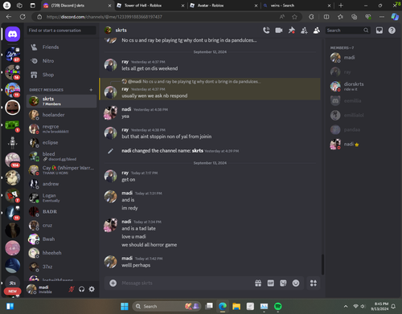This screenshot has width=402, height=314.
Task: Toggle the member list panel
Action: [x=317, y=31]
